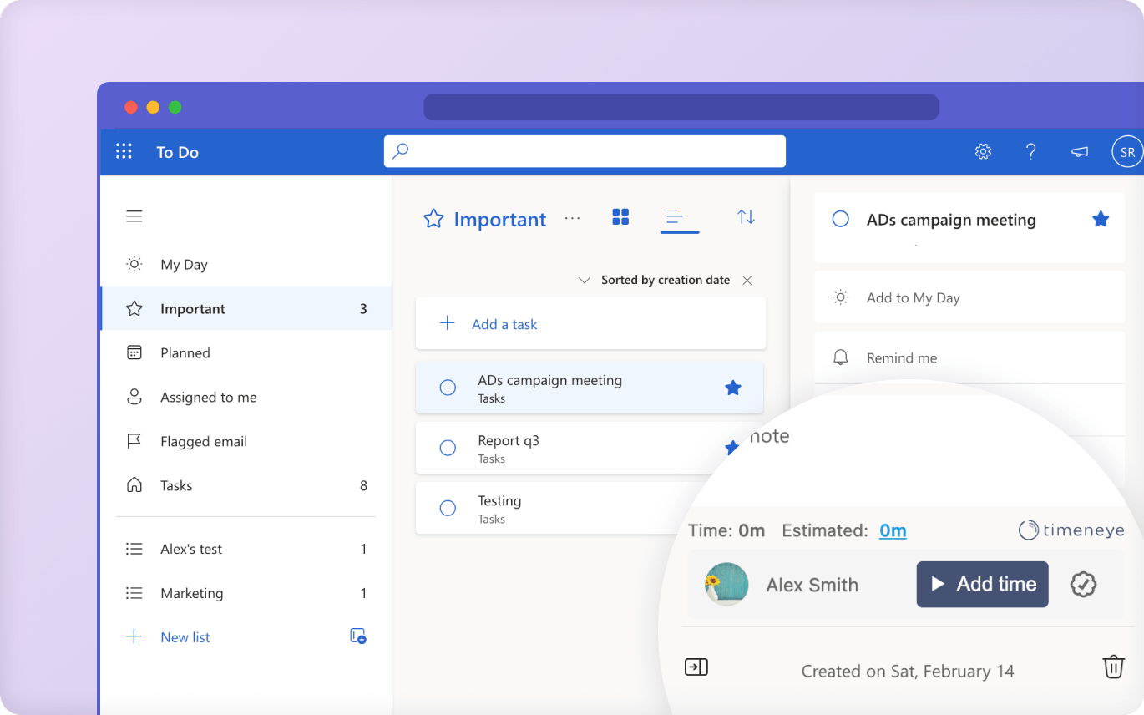Switch to grid view icon
The width and height of the screenshot is (1144, 715).
620,217
